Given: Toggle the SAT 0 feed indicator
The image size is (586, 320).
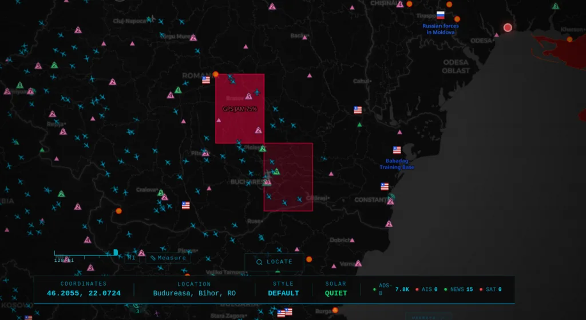Looking at the screenshot, I should point(490,289).
